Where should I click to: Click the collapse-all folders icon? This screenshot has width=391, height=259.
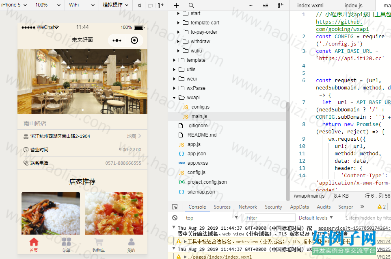pos(266,5)
